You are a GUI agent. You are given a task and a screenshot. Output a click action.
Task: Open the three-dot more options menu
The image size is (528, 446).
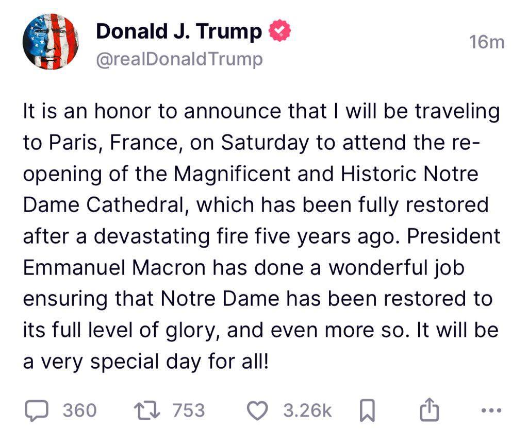pos(490,410)
